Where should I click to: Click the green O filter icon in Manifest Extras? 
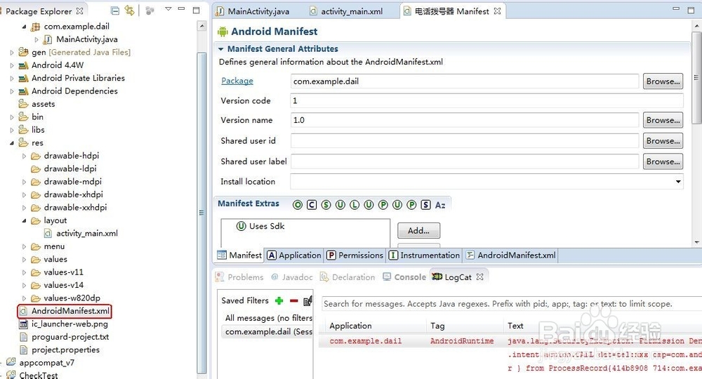(x=297, y=205)
